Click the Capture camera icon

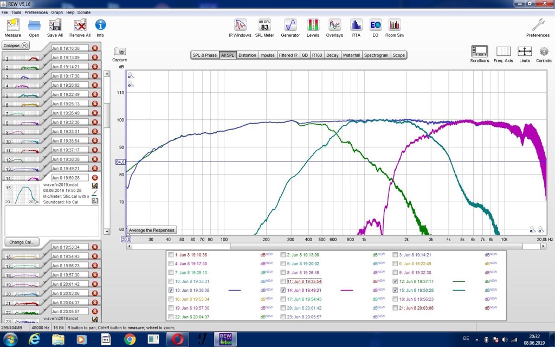pyautogui.click(x=119, y=52)
